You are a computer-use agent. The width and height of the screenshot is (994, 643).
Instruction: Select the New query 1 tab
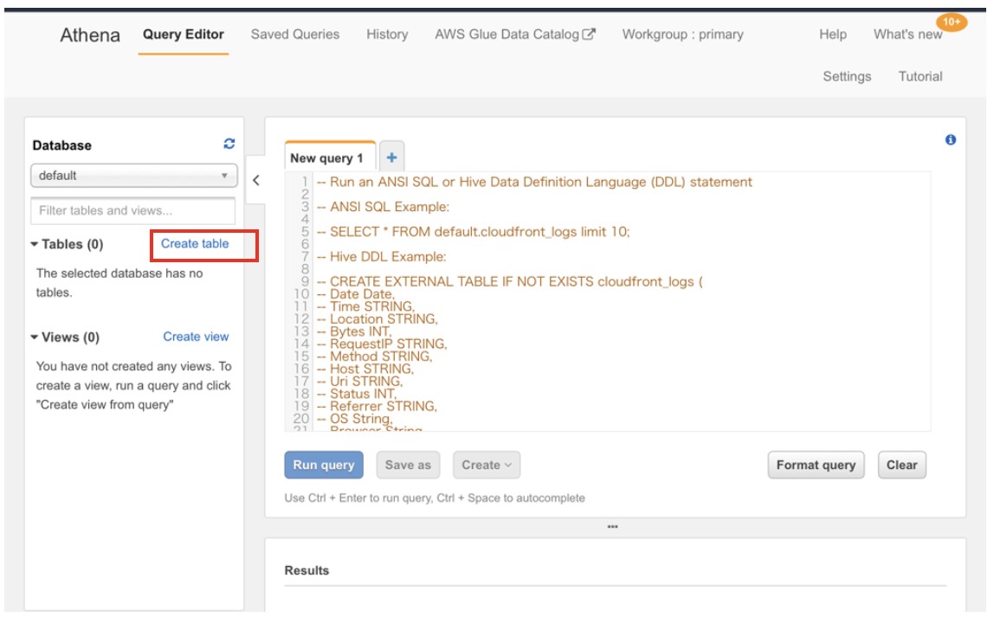[x=326, y=158]
